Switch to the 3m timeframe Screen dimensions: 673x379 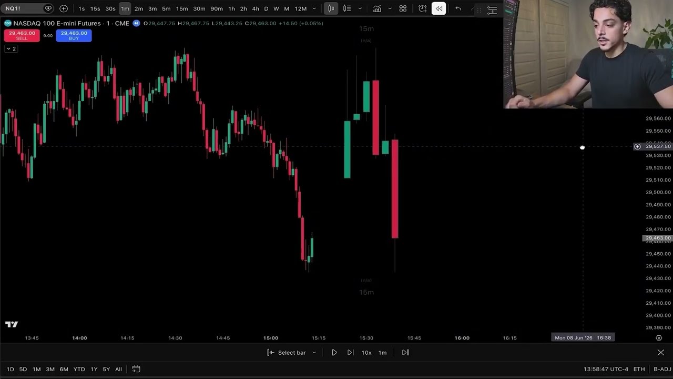[x=152, y=8]
